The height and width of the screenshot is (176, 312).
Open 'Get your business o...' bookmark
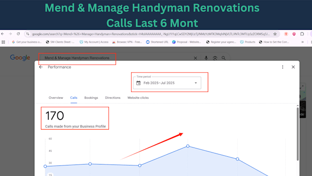coord(27,42)
